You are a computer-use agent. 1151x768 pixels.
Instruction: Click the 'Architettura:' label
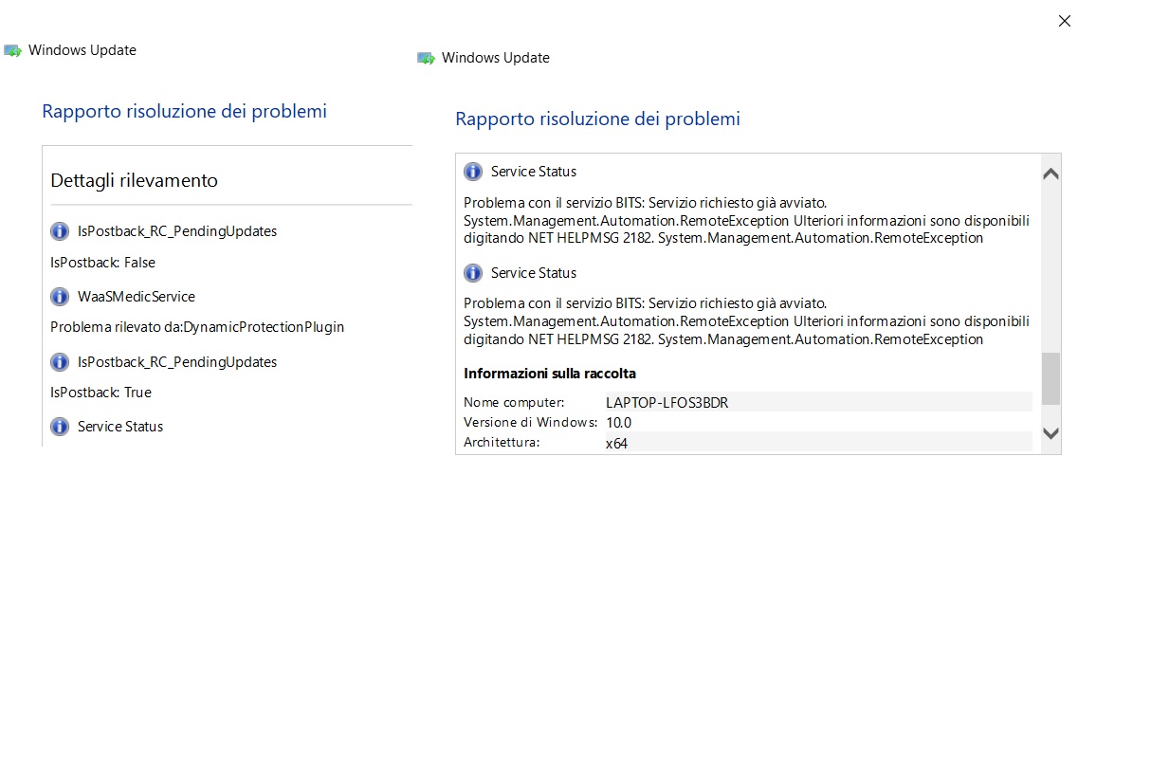click(x=502, y=442)
